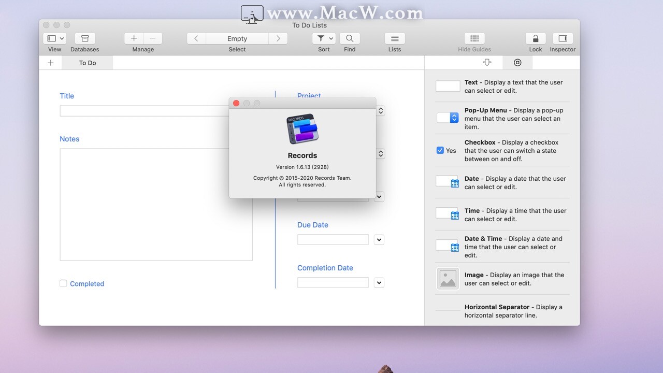
Task: Click the Version 1.6.13 (2928) text
Action: click(302, 167)
